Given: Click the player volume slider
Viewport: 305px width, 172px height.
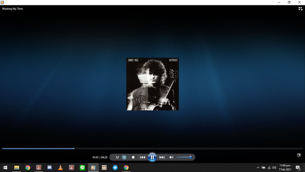Looking at the screenshot, I should (x=184, y=157).
